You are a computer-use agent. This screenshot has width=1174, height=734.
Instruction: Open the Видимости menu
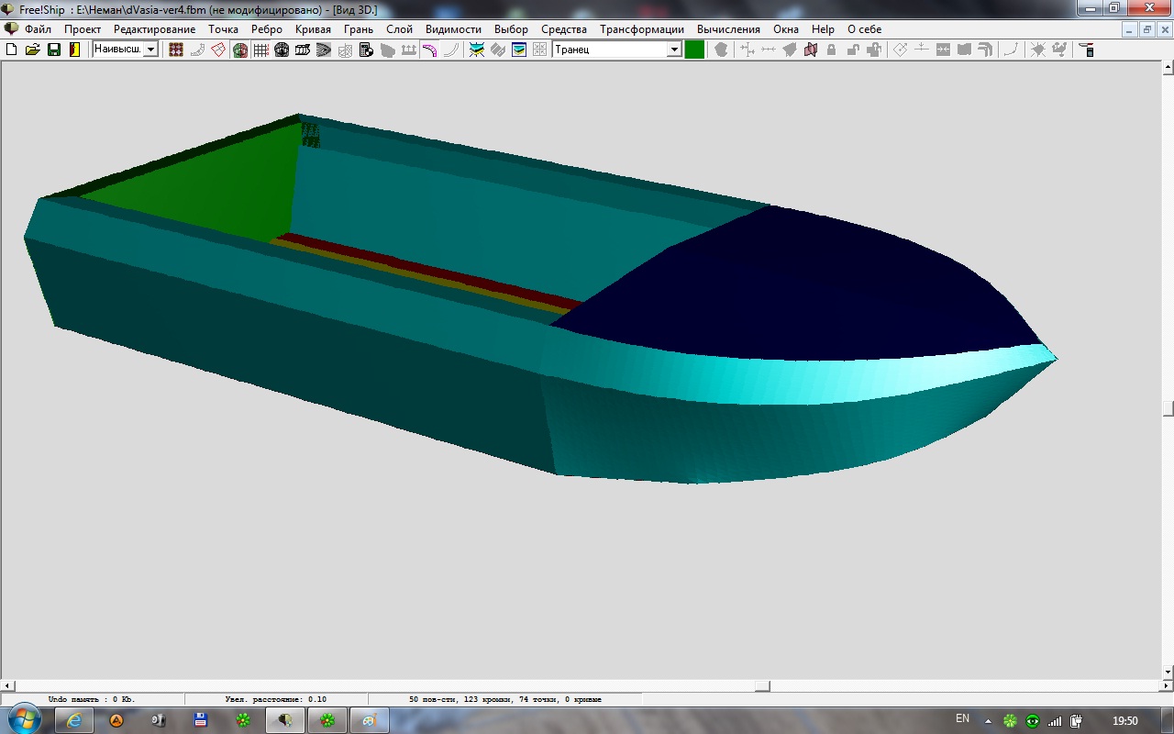tap(453, 29)
